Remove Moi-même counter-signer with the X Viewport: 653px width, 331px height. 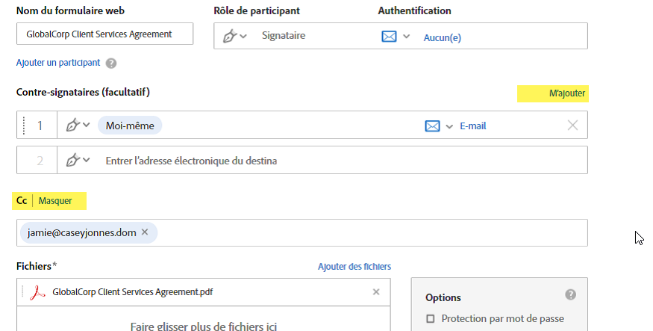[x=572, y=126]
